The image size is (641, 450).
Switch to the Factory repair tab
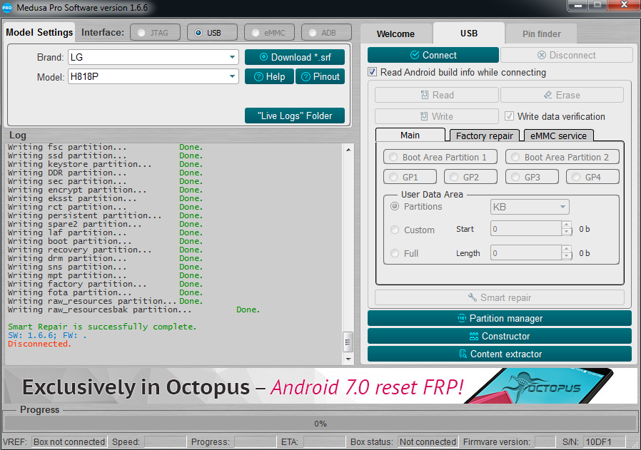[485, 136]
